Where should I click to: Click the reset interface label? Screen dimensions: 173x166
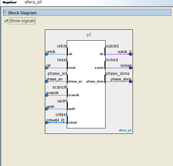[x=62, y=60]
